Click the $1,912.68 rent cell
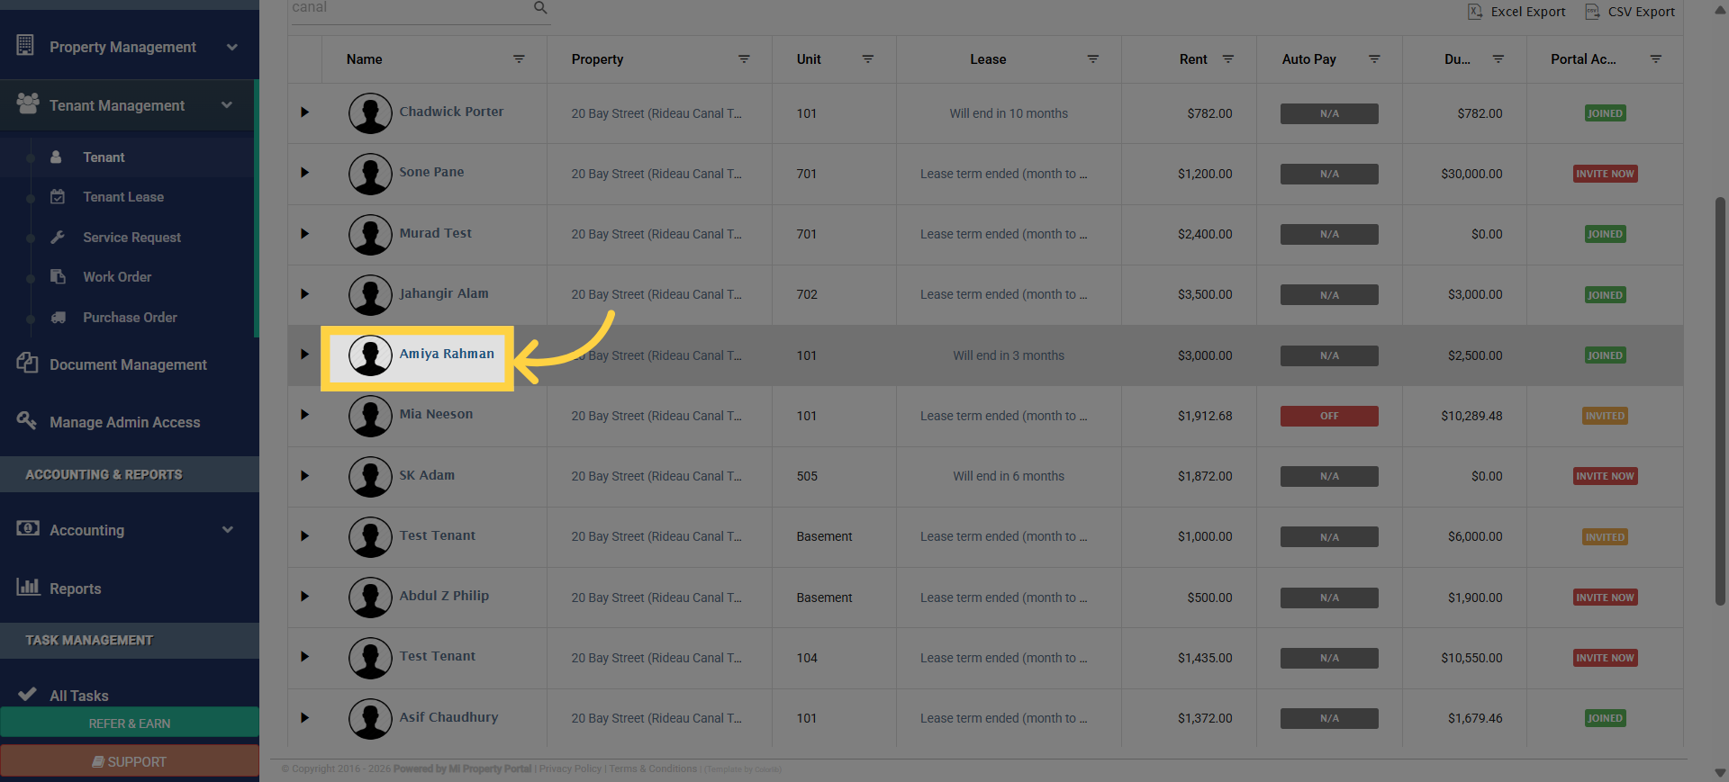Screen dimensions: 1729x782 1205,416
